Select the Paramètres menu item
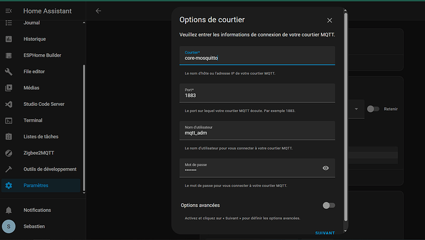 click(x=41, y=186)
